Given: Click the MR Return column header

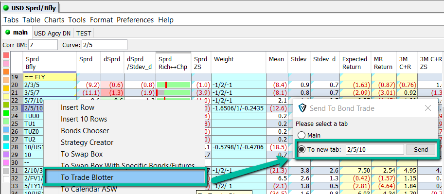Looking at the screenshot, I should [383, 63].
